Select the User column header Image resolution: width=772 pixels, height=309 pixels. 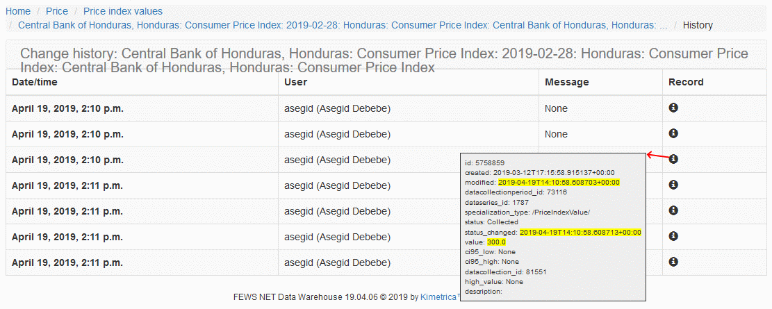[296, 82]
